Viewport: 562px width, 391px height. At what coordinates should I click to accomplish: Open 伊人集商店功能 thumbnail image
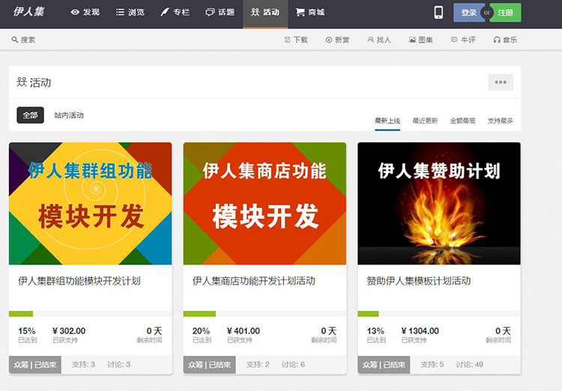pyautogui.click(x=265, y=204)
